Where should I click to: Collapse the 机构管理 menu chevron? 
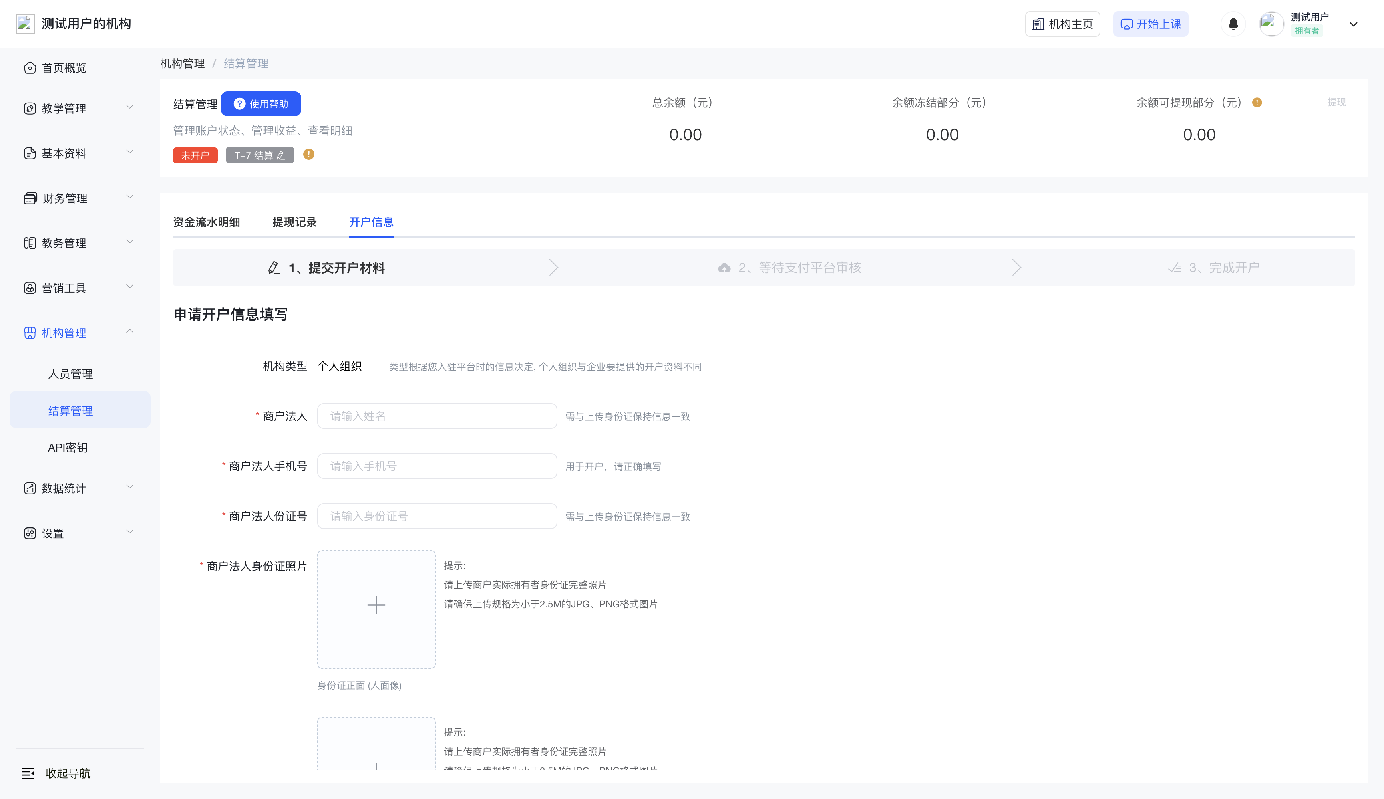click(x=129, y=331)
